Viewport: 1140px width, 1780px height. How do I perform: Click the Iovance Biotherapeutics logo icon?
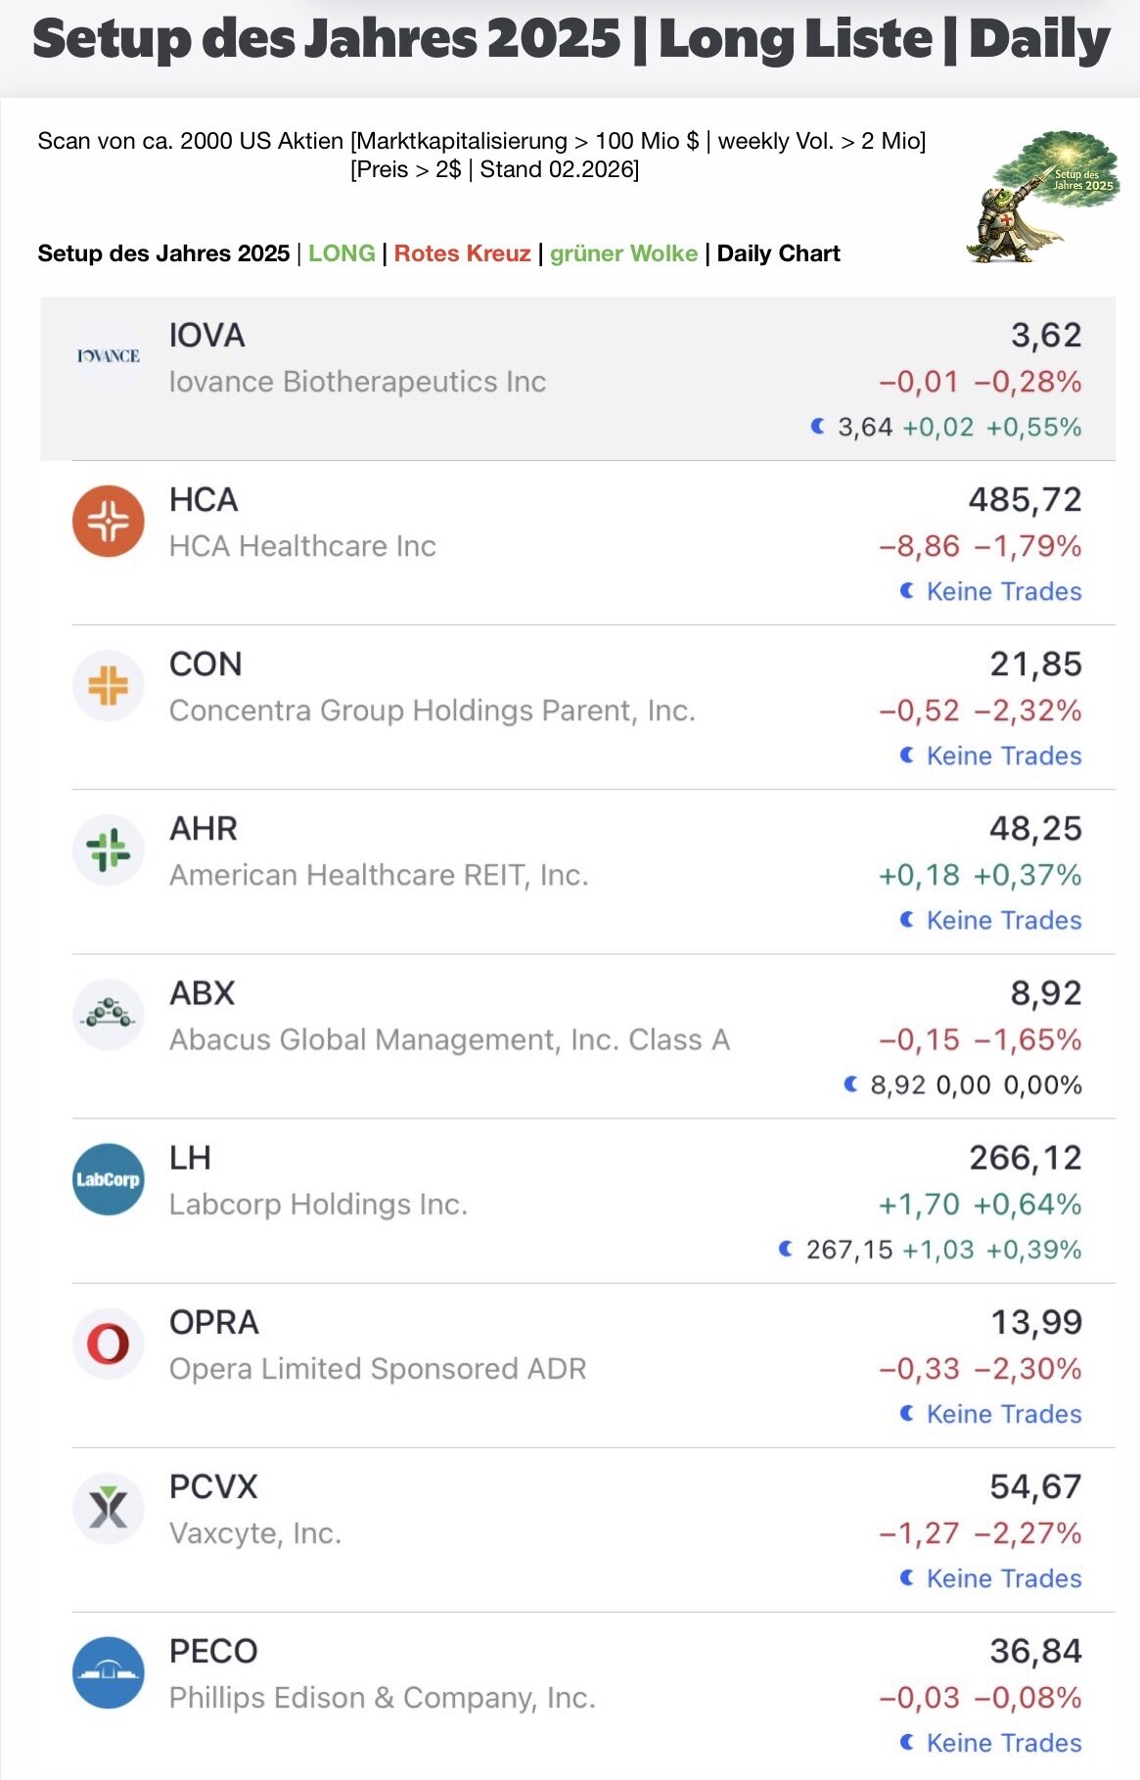pyautogui.click(x=109, y=356)
